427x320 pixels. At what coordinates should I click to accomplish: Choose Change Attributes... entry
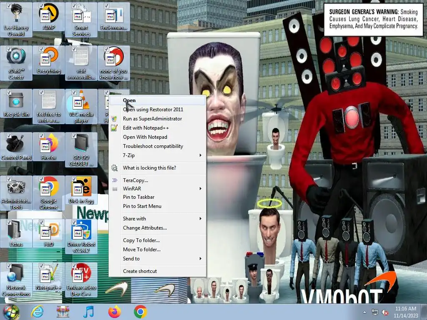(157, 228)
